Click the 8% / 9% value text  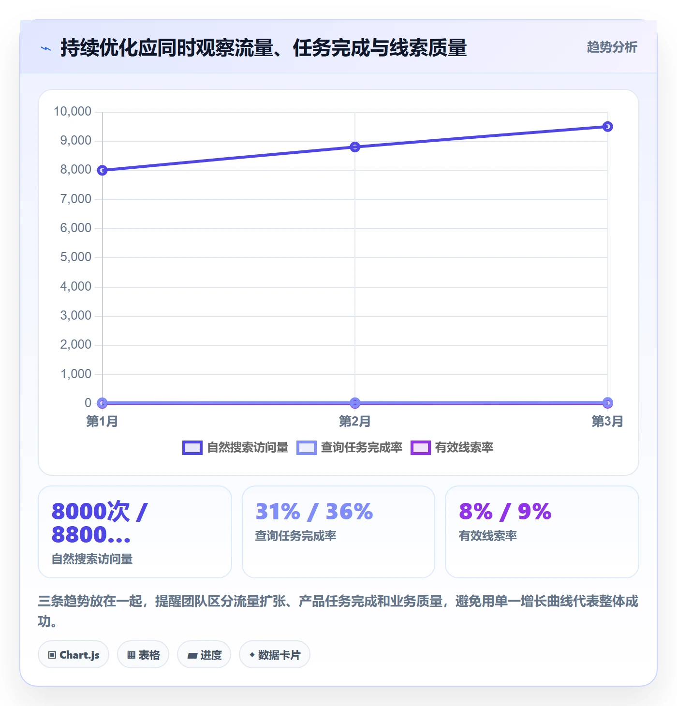coord(505,512)
